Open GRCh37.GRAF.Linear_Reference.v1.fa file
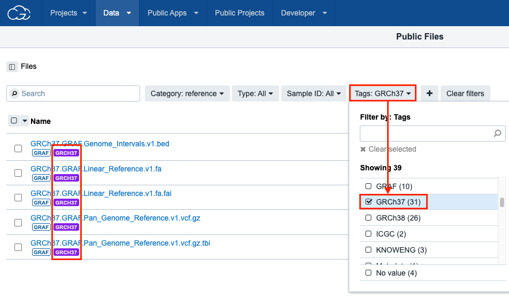This screenshot has height=298, width=509. click(x=96, y=169)
